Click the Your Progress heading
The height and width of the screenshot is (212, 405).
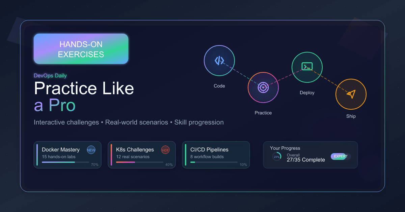click(285, 148)
